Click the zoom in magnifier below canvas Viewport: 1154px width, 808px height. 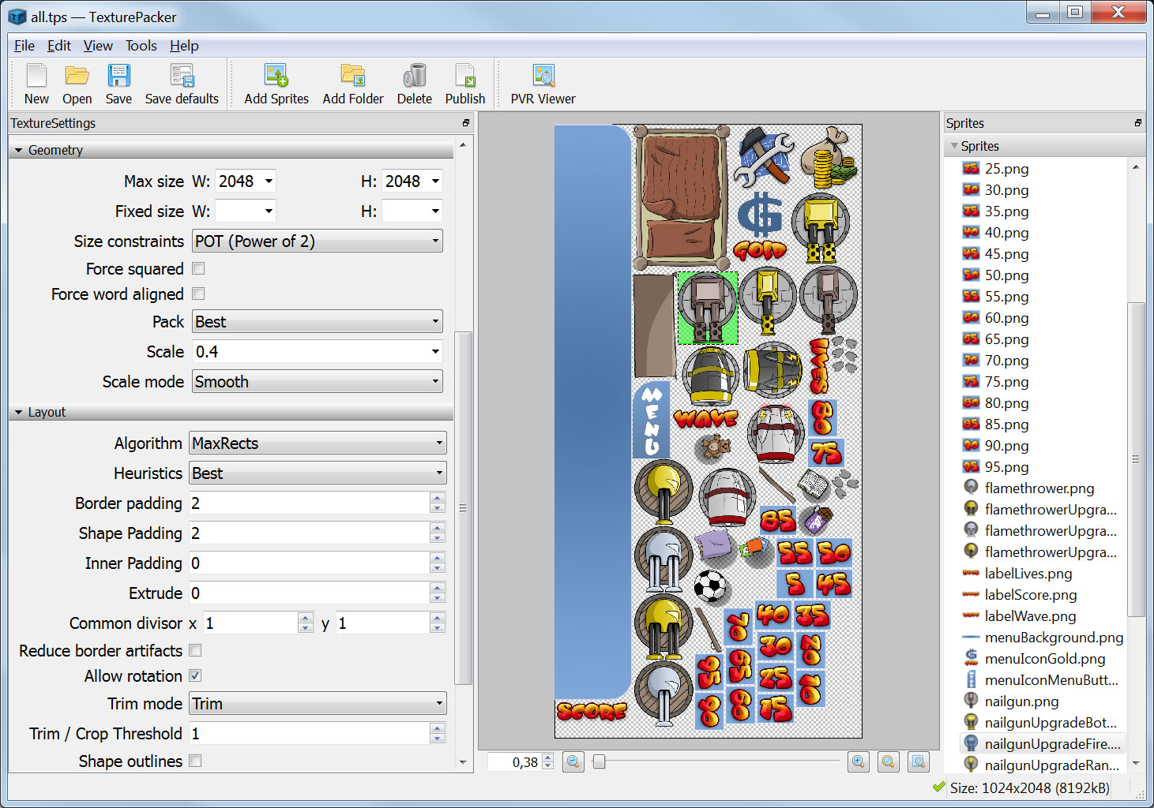pos(859,761)
